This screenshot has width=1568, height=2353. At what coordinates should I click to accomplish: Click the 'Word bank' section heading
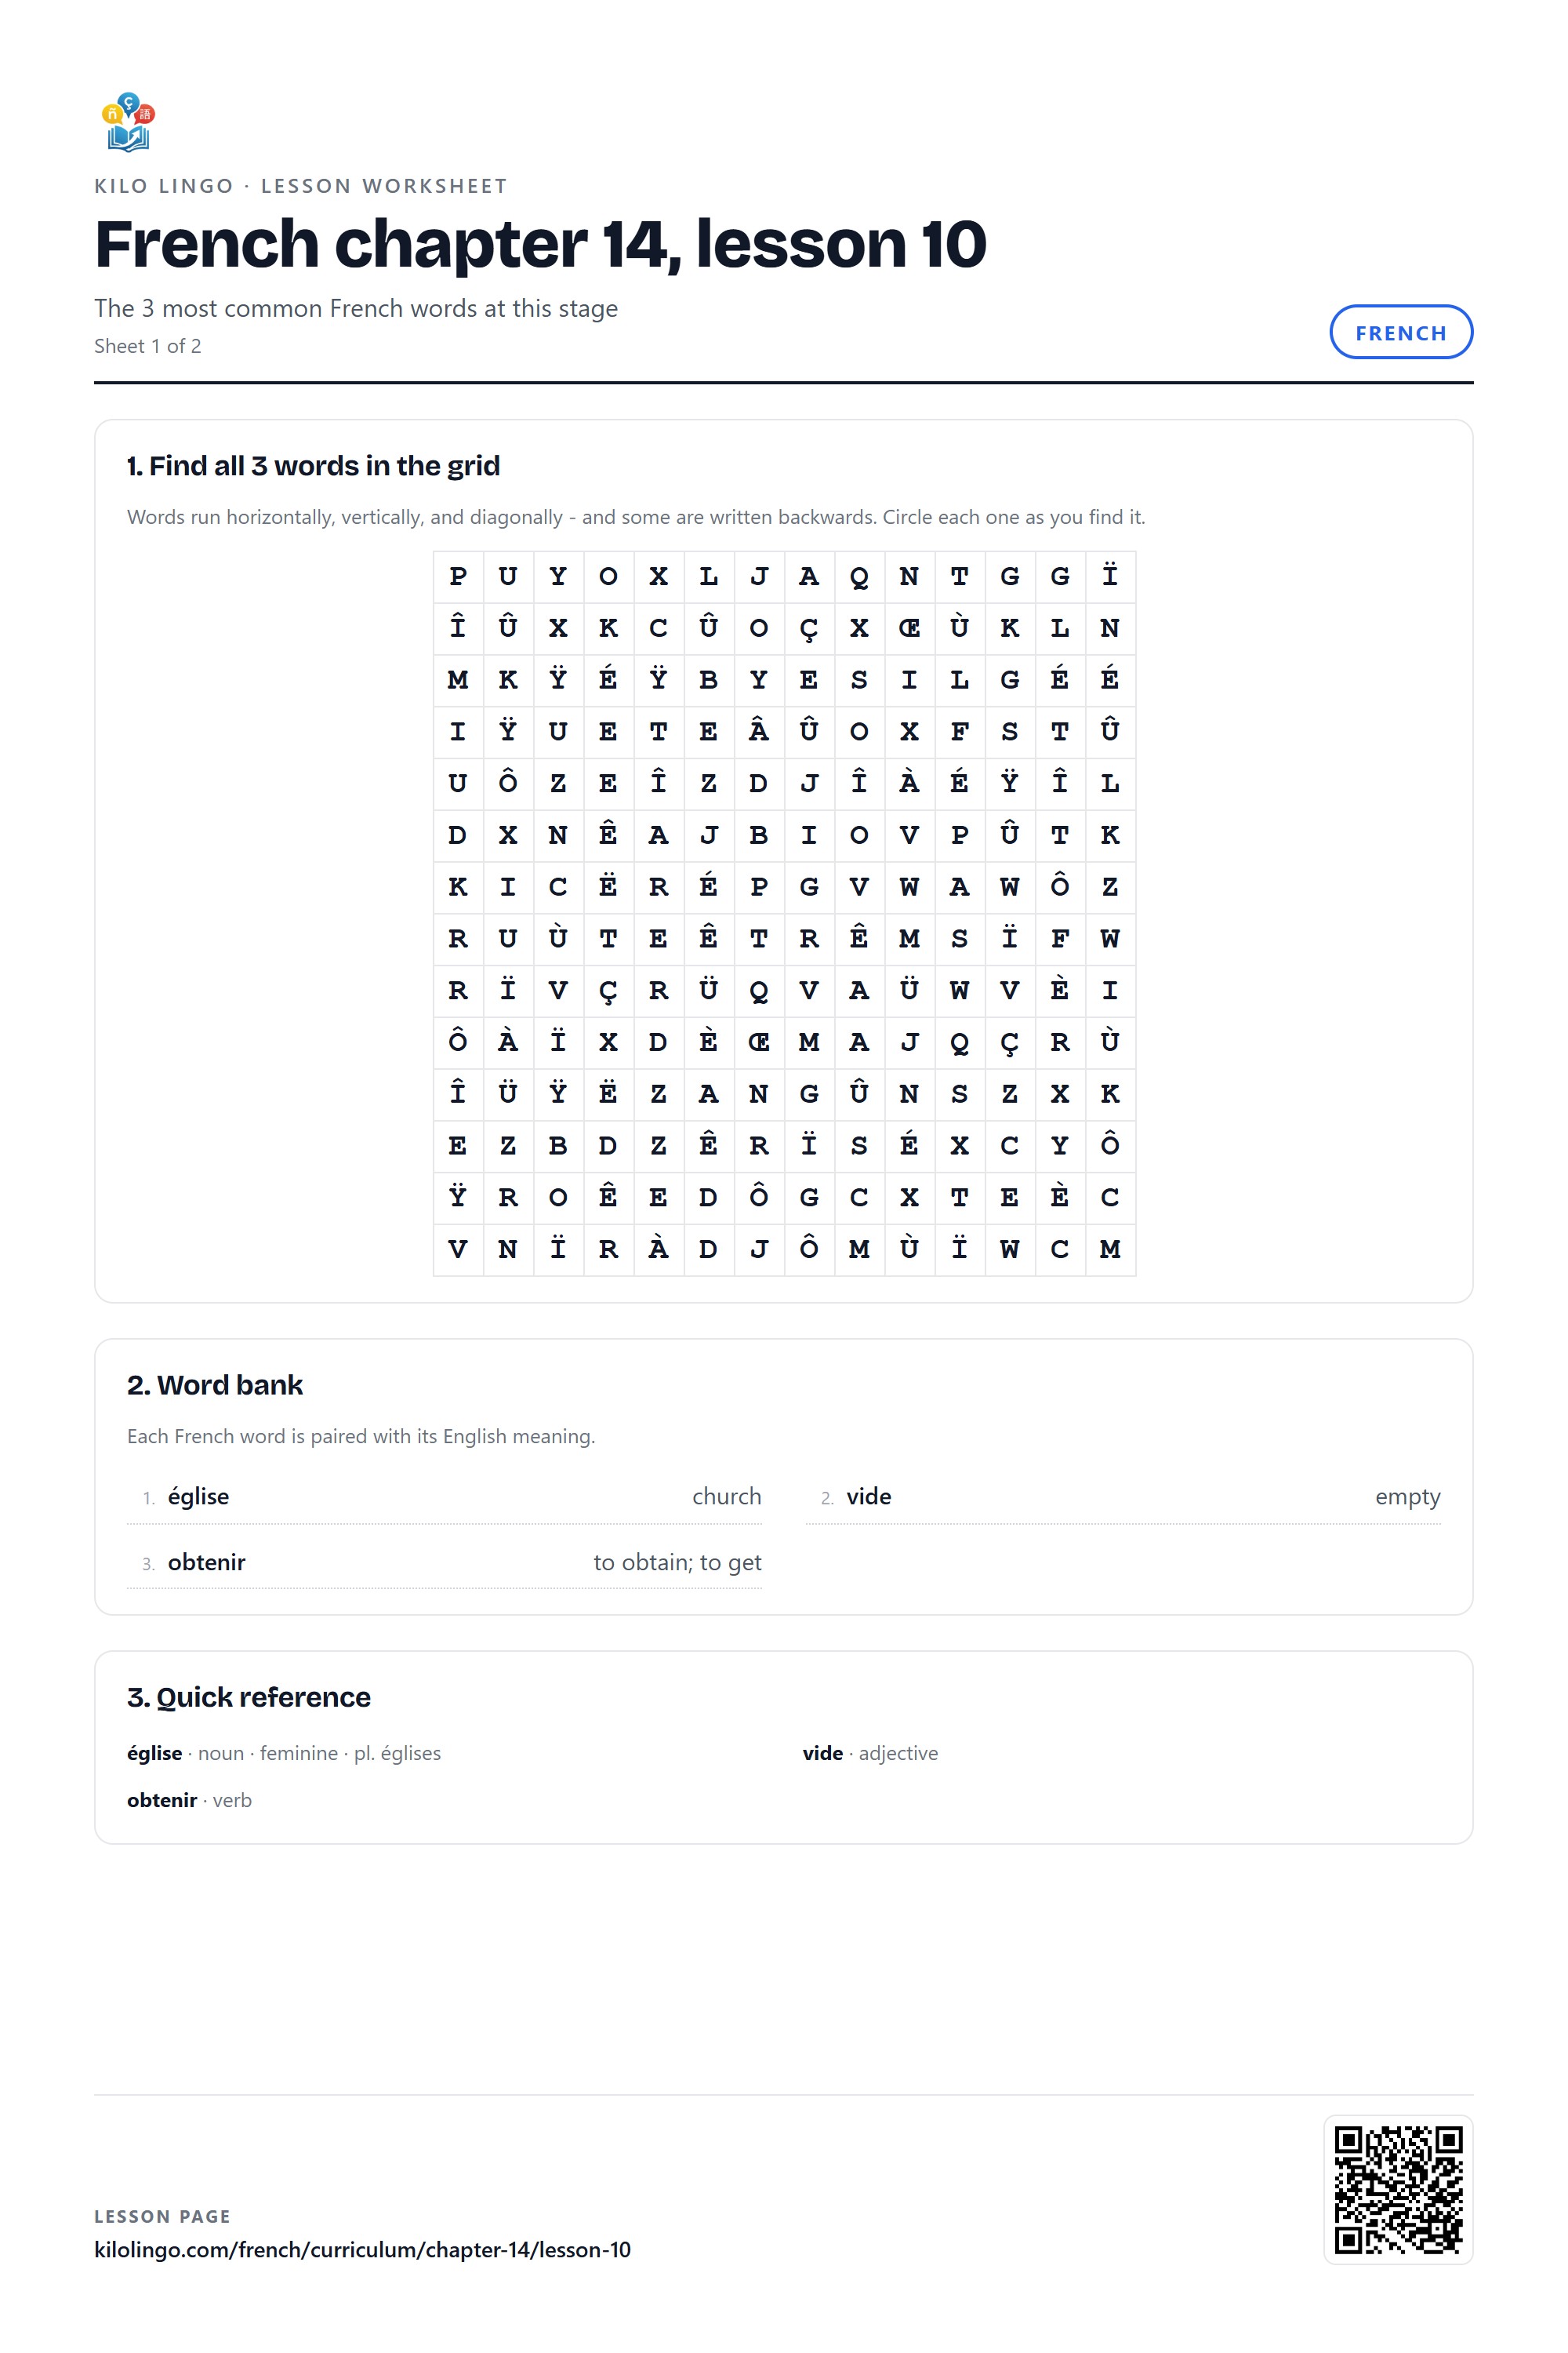point(214,1384)
